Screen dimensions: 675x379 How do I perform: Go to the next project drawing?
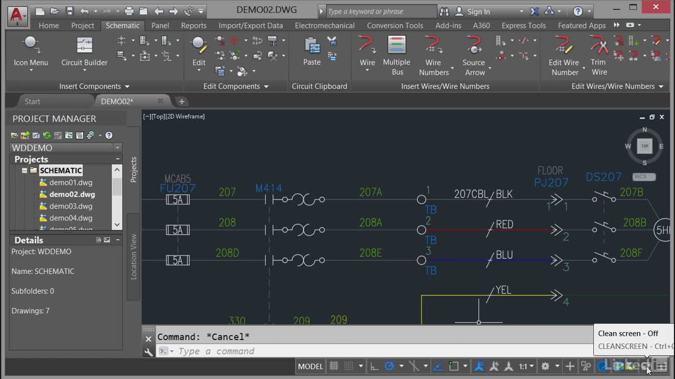pos(173,11)
